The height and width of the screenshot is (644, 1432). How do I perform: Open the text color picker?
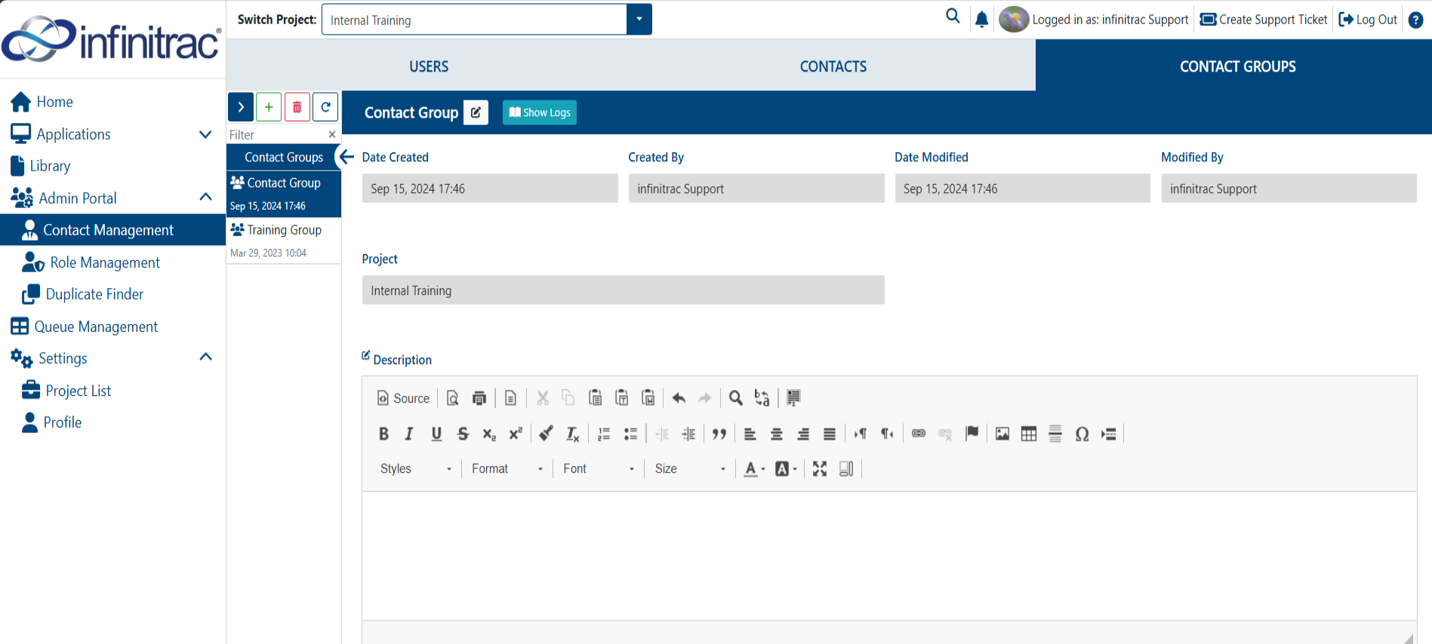[755, 469]
